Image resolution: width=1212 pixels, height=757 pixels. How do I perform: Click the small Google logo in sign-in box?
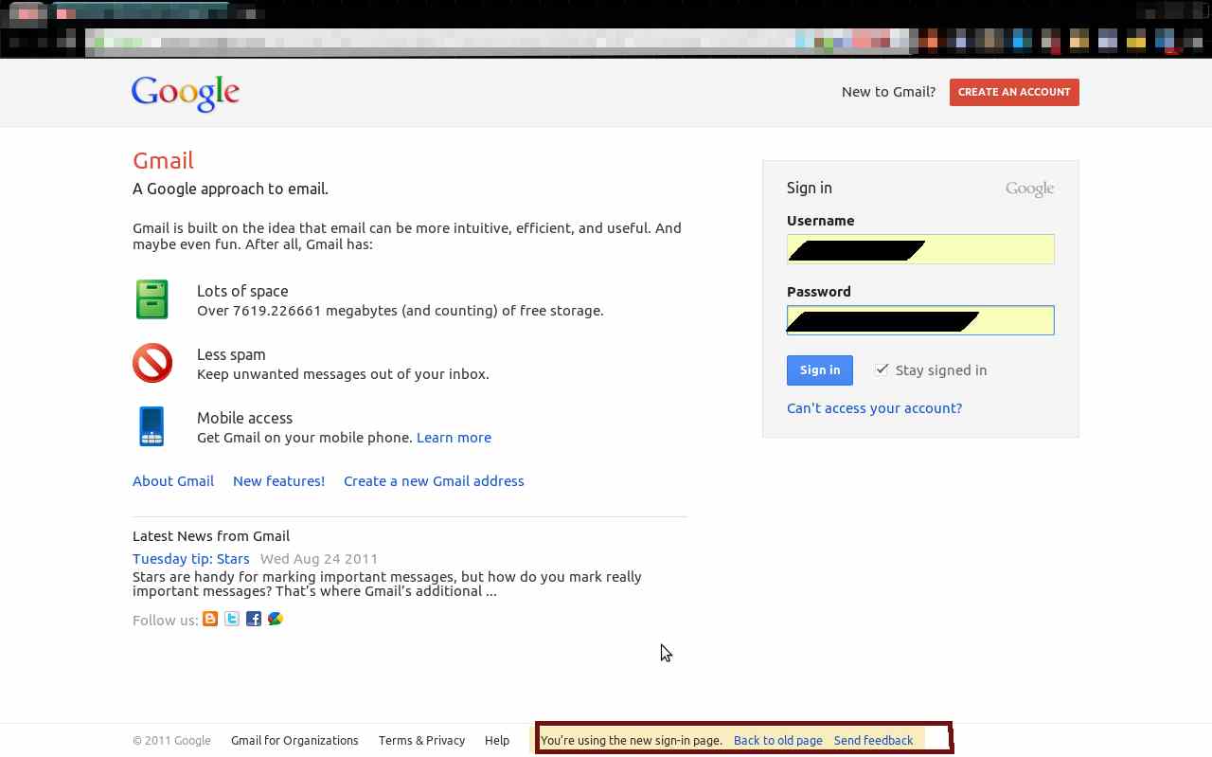(x=1029, y=189)
